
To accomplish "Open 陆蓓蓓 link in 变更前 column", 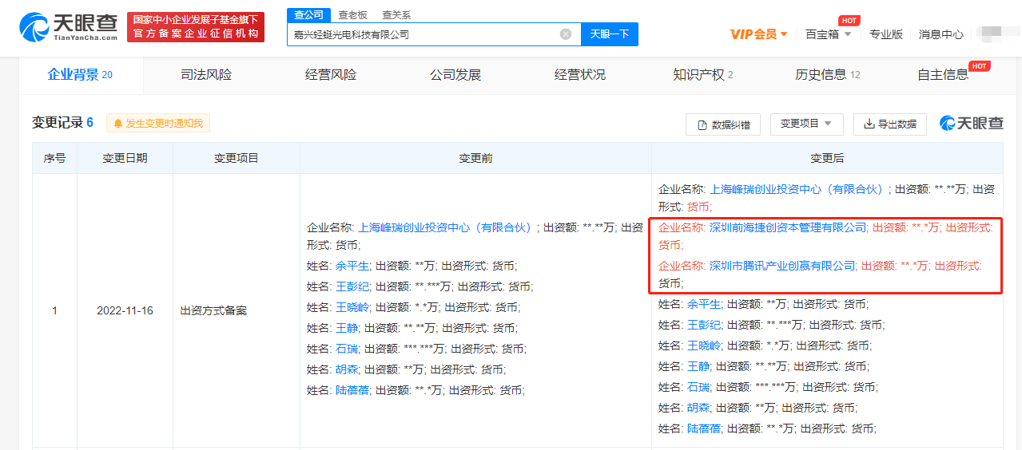I will click(352, 390).
